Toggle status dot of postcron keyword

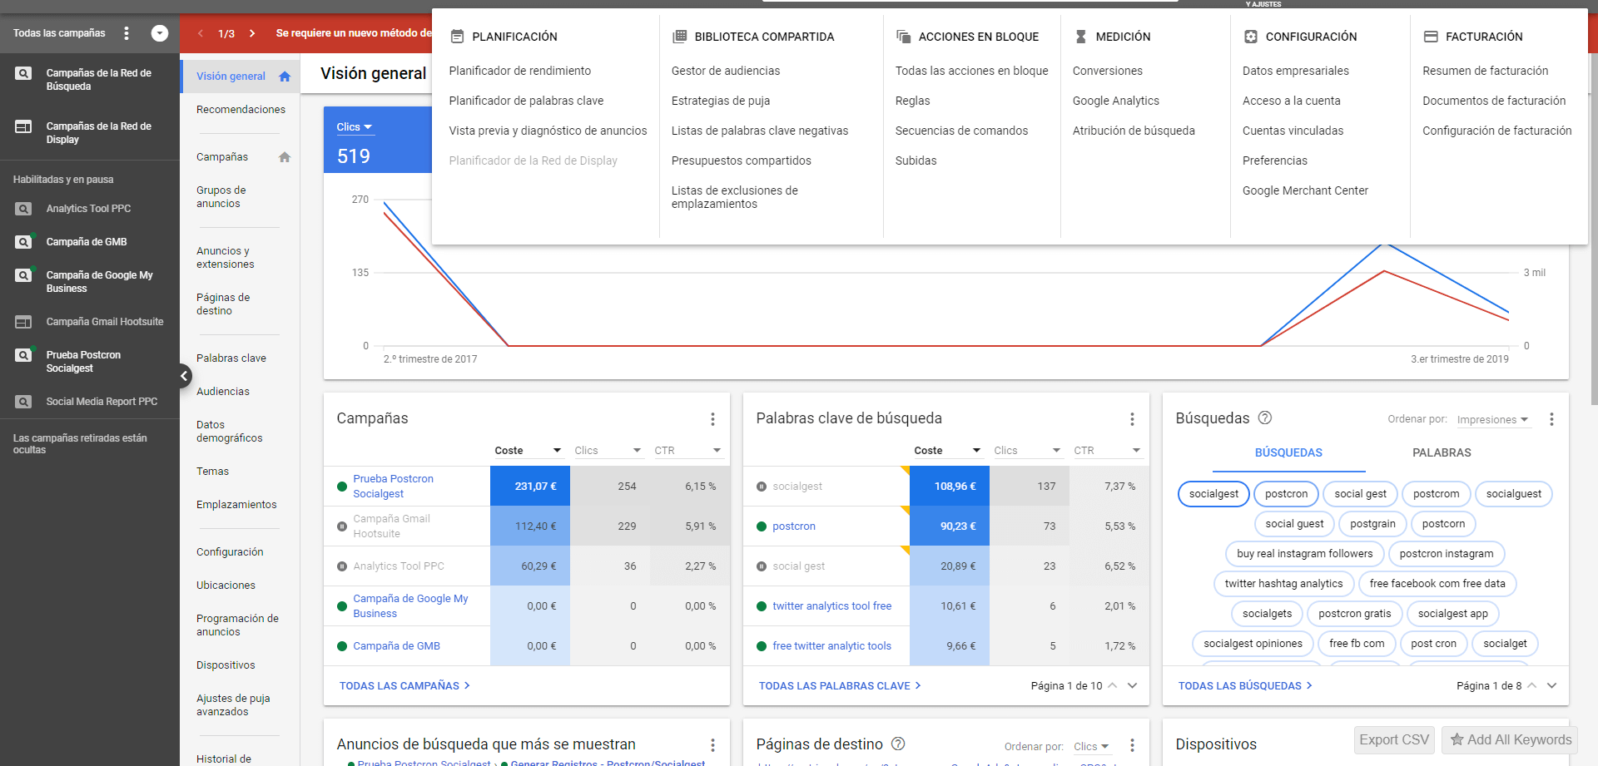click(762, 526)
